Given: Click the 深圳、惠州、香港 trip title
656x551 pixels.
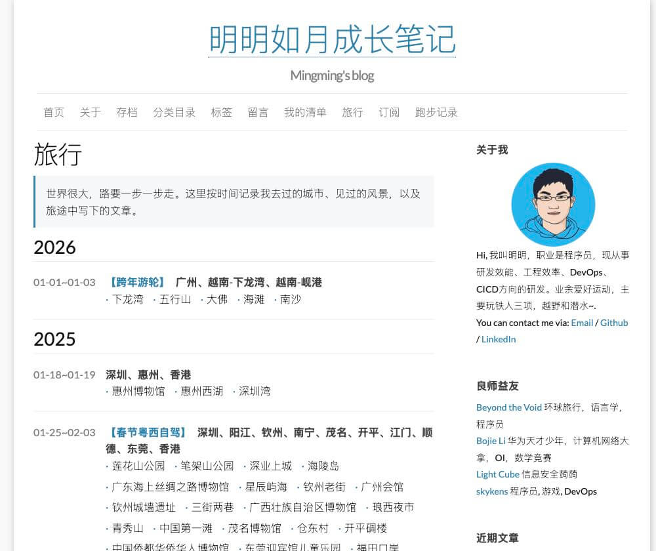Looking at the screenshot, I should [x=148, y=375].
